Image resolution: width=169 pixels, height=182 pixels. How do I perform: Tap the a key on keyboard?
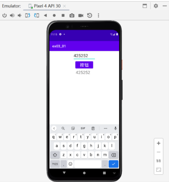(57, 146)
